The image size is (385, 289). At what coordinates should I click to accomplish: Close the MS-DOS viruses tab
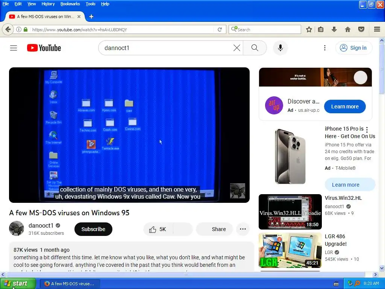tap(79, 17)
